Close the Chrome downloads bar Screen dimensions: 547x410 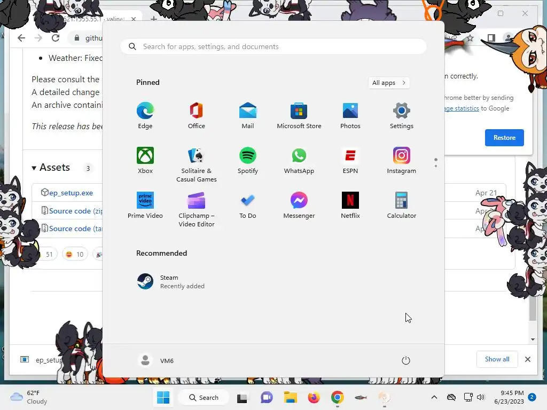(527, 359)
